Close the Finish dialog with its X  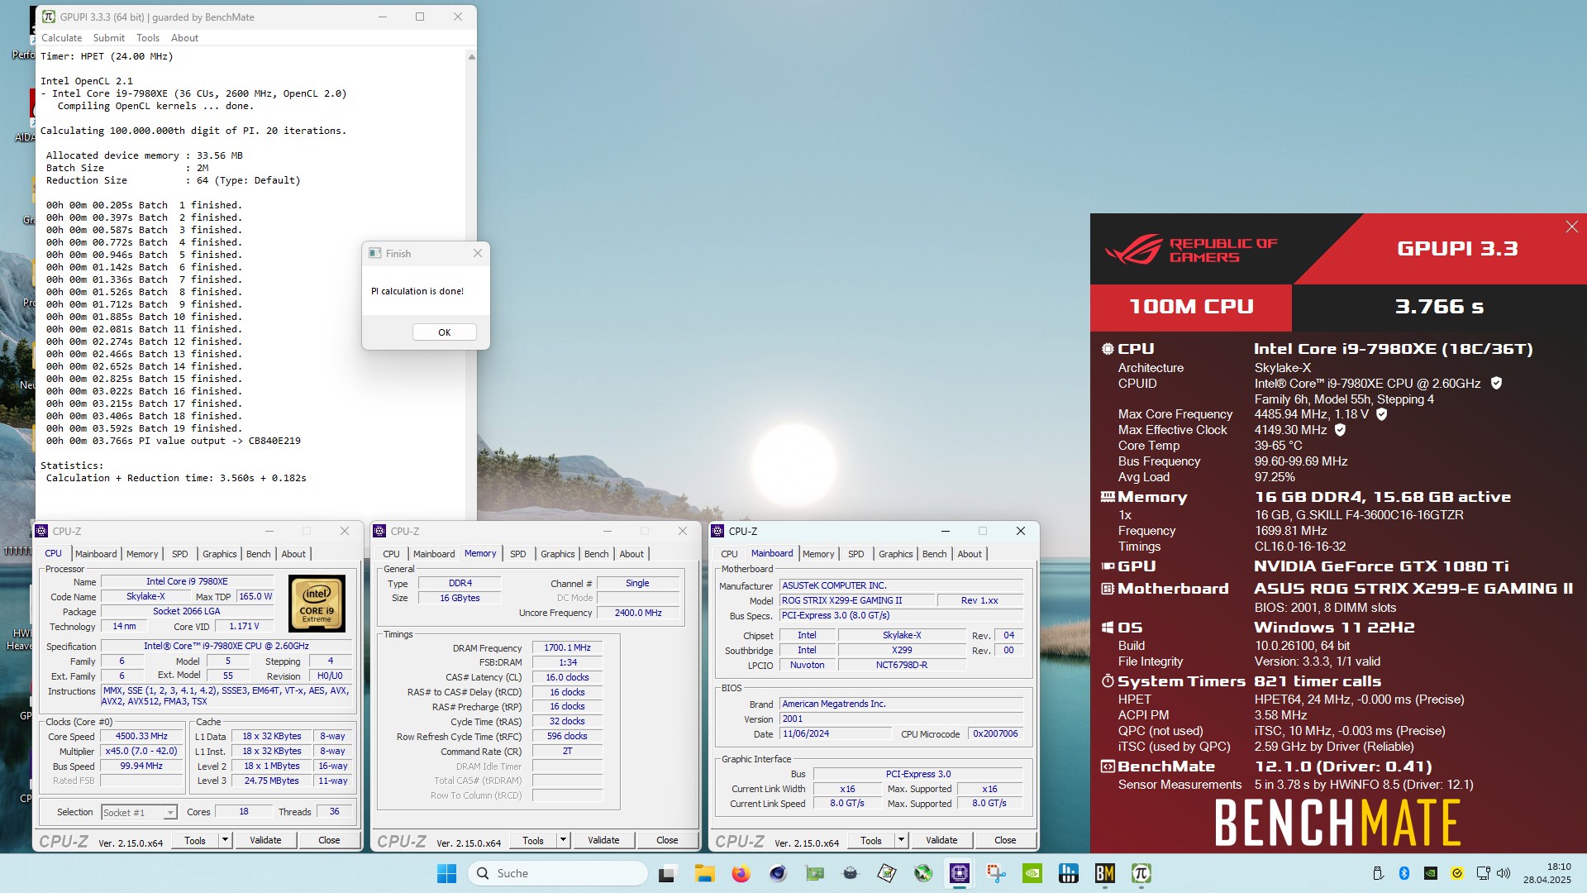[477, 254]
